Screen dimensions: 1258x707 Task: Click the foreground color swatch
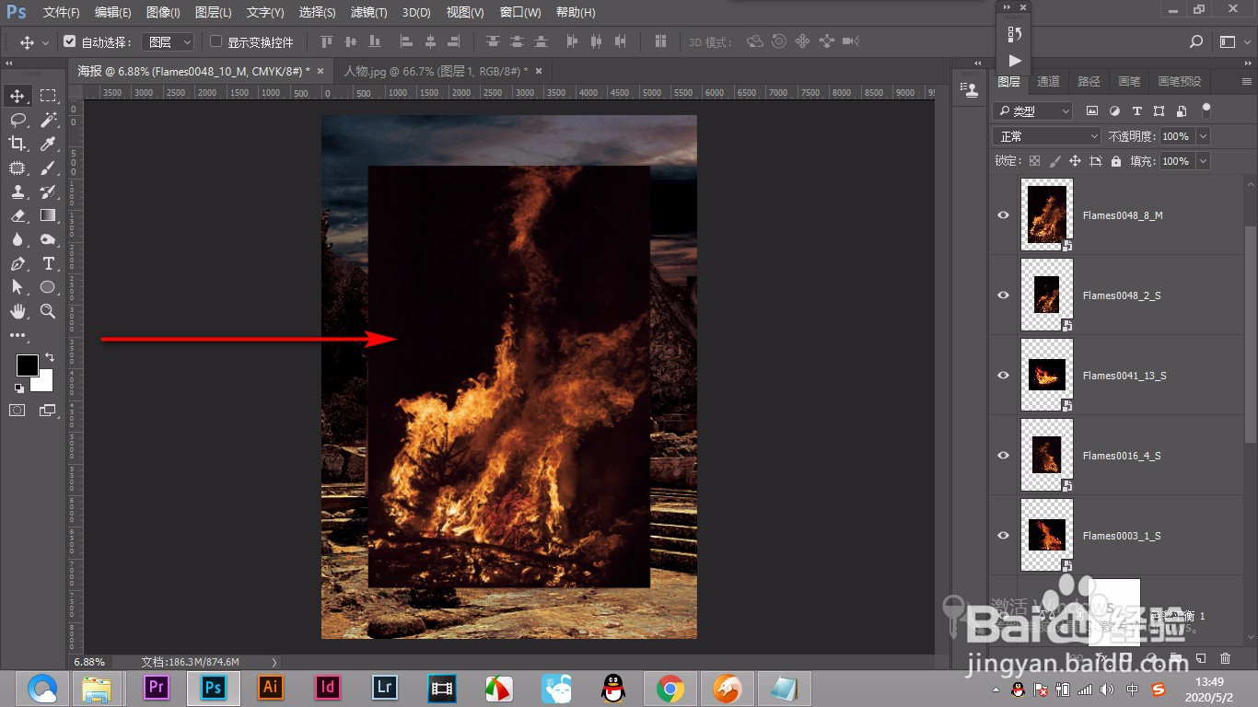click(26, 365)
